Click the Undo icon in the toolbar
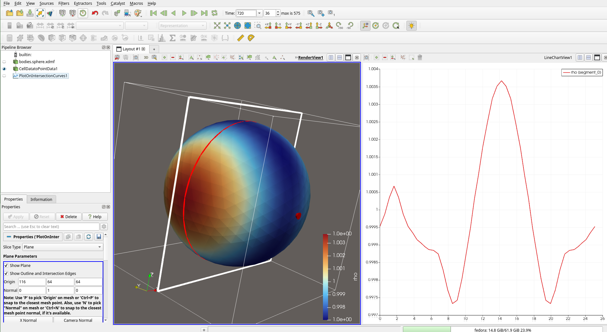The image size is (607, 332). 95,13
